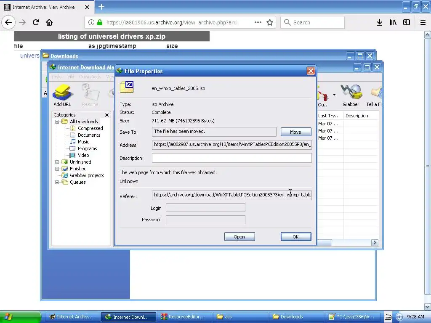Close the Internet Archive browser tab
This screenshot has width=431, height=323.
tap(87, 7)
